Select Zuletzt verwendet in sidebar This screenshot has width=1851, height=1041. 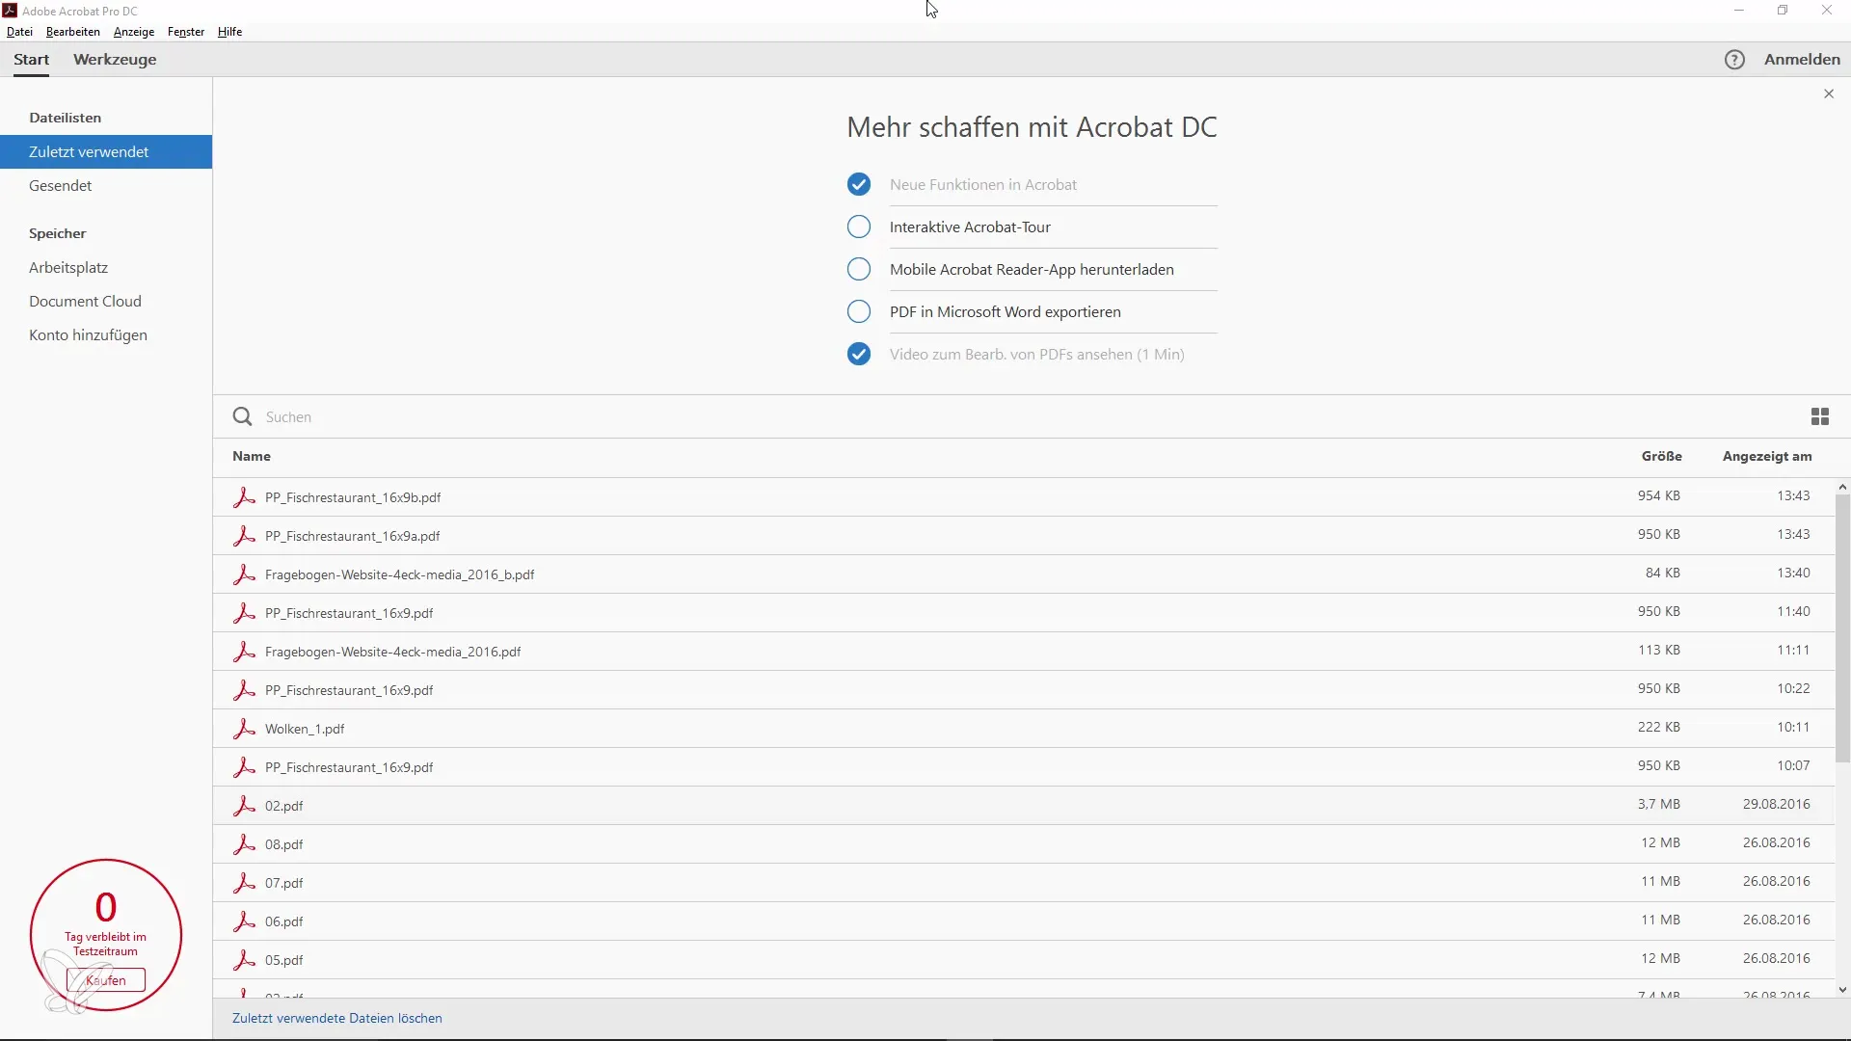[x=106, y=151]
